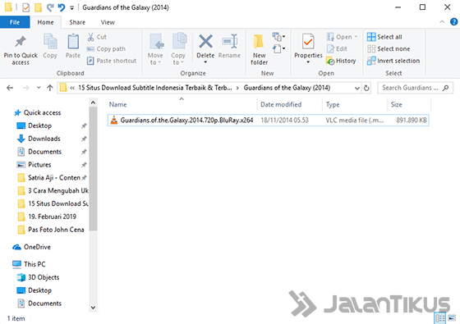
Task: Open the History option
Action: pos(341,61)
